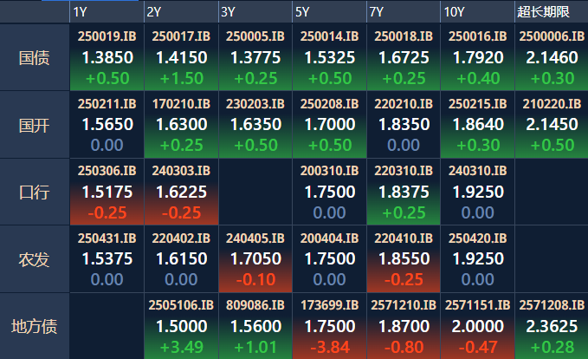Click local bond 2505106.IB cell
Viewport: 588px width, 359px height.
[x=179, y=327]
